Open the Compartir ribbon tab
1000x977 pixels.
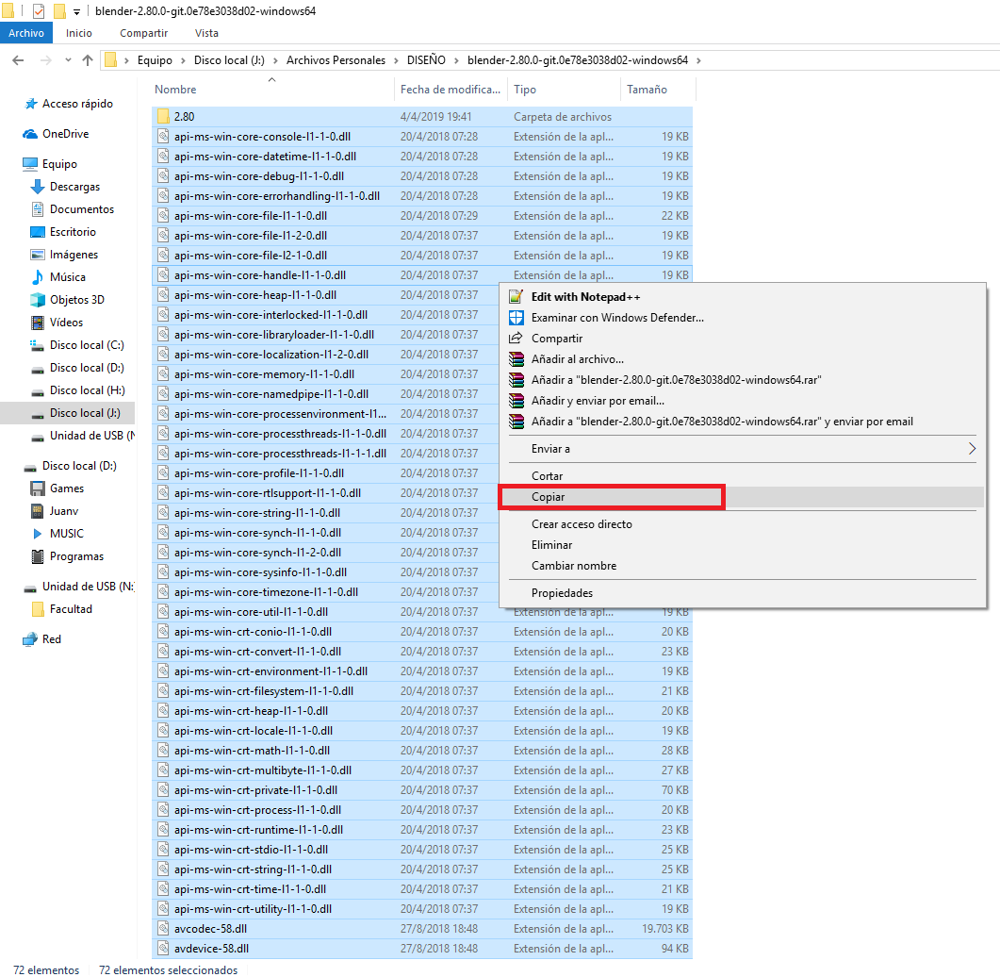[144, 33]
